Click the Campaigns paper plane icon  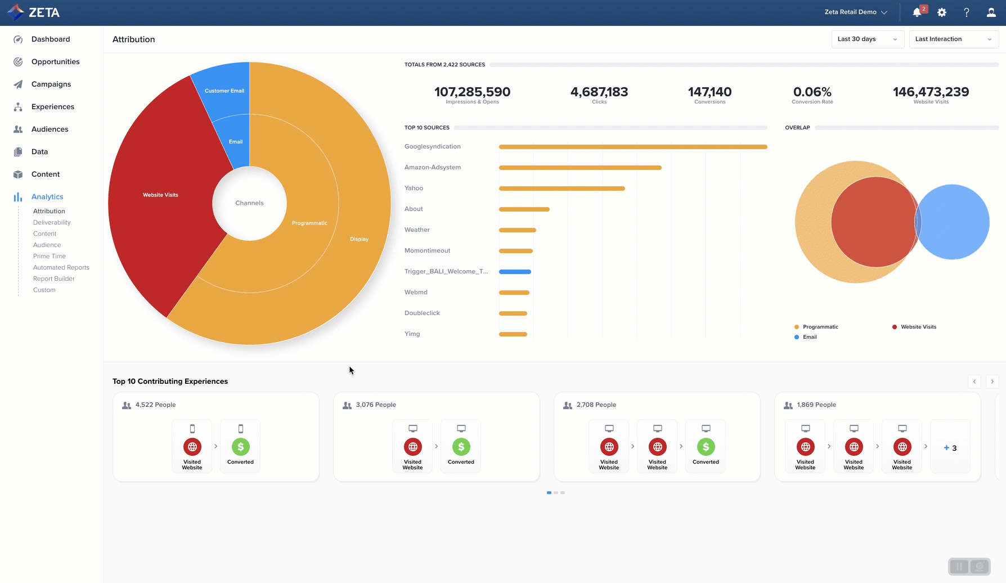tap(18, 84)
